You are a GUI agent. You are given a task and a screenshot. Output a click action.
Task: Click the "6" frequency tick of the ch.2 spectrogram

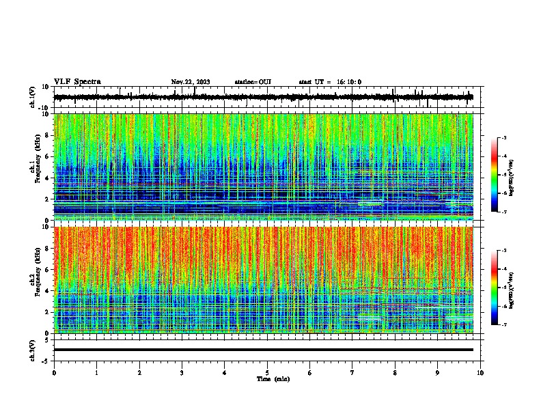click(47, 270)
